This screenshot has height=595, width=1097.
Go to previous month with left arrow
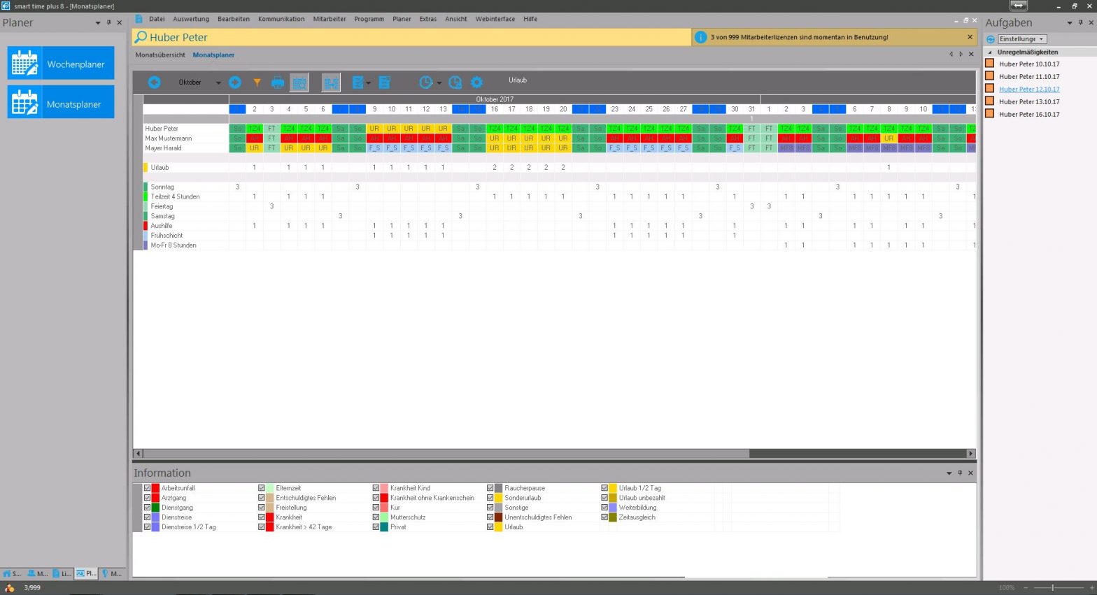pyautogui.click(x=154, y=83)
